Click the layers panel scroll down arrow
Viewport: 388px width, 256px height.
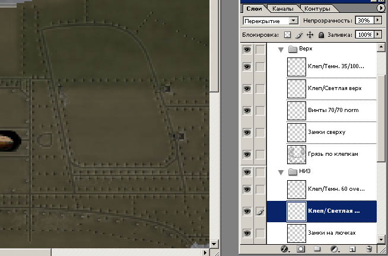(x=381, y=239)
